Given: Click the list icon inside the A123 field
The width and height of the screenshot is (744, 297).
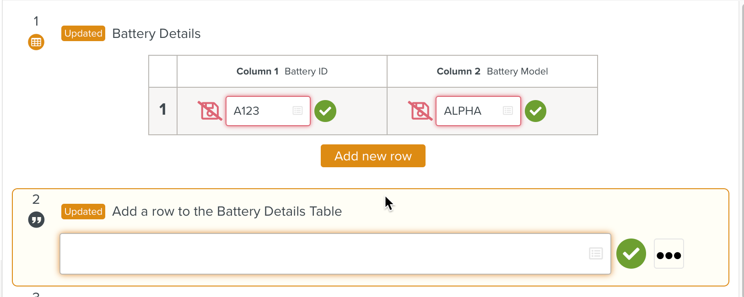Looking at the screenshot, I should pos(297,111).
